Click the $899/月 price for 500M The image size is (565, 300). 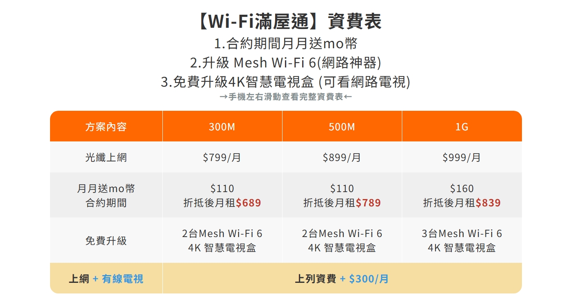click(342, 157)
